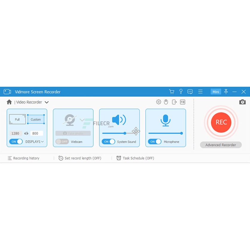Open the hamburger menu in title bar

point(200,92)
